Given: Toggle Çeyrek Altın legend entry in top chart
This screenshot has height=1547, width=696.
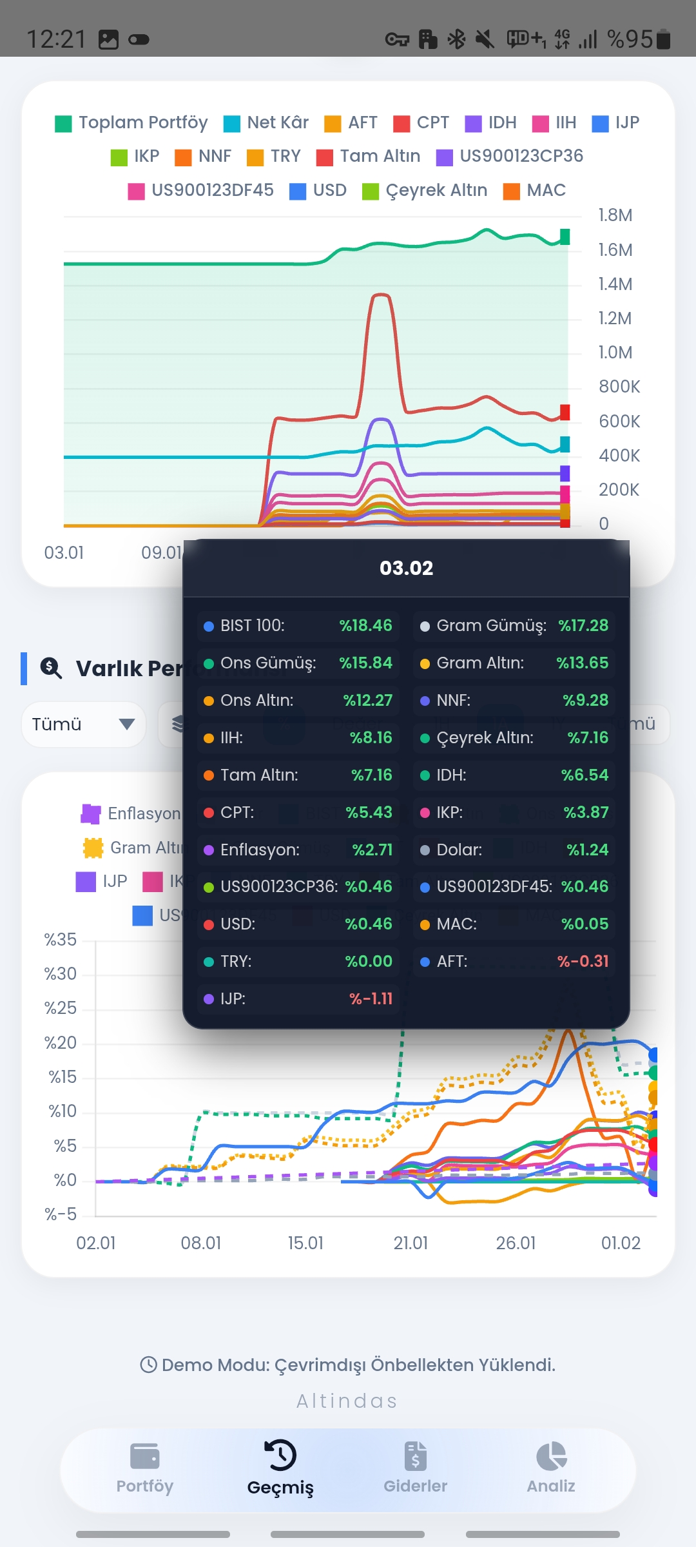Looking at the screenshot, I should pyautogui.click(x=425, y=190).
